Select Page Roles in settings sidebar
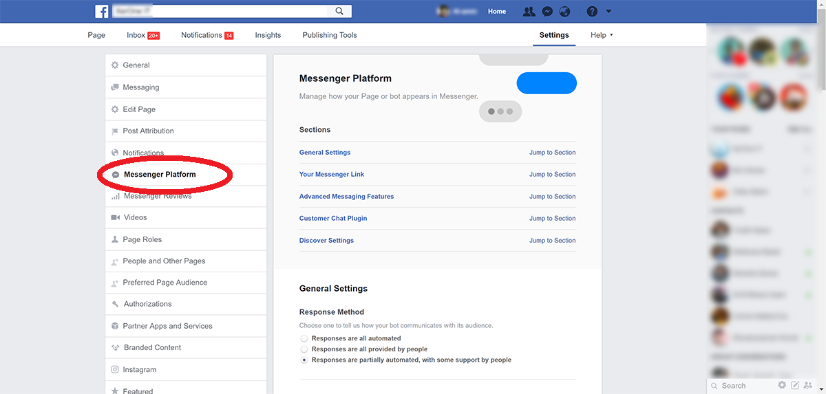826x394 pixels. pos(142,239)
